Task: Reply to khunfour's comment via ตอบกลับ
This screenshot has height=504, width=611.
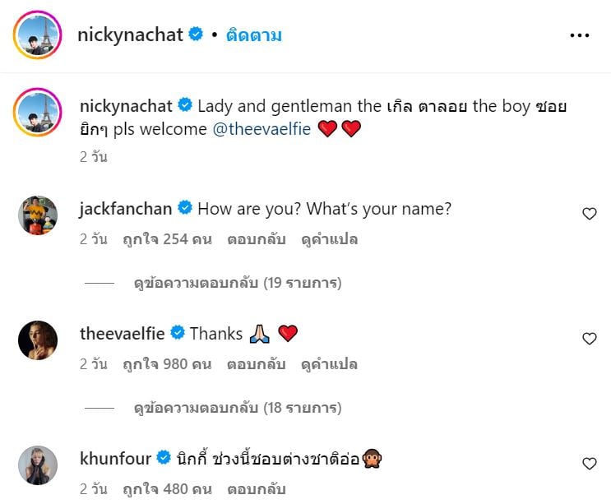Action: click(257, 489)
